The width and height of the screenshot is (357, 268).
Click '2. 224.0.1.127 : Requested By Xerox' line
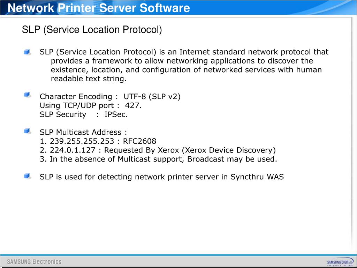[x=158, y=150]
